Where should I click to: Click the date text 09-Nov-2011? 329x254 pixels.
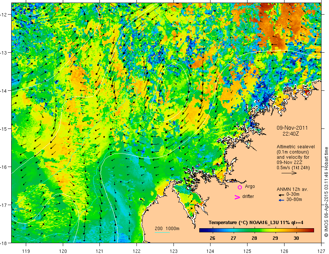292,128
